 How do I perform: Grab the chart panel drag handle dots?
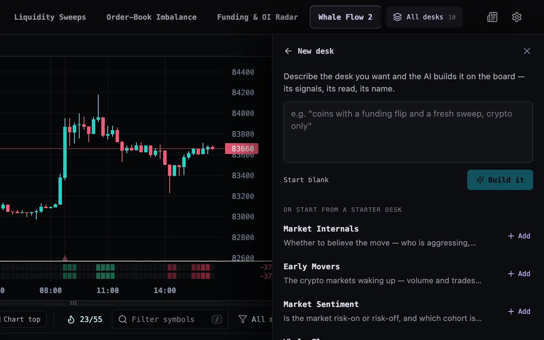[73, 303]
